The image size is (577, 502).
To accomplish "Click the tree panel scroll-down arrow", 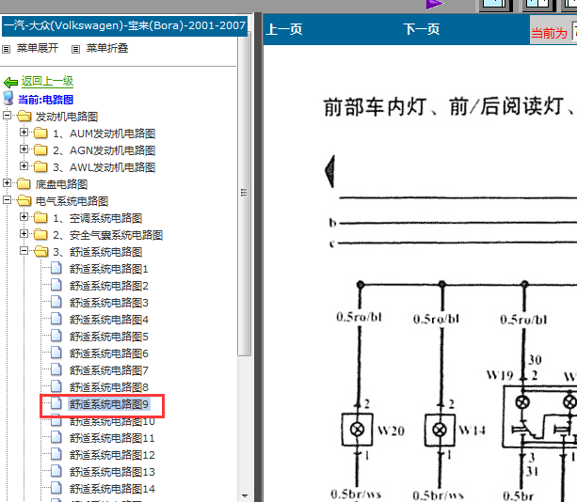I will (x=245, y=496).
